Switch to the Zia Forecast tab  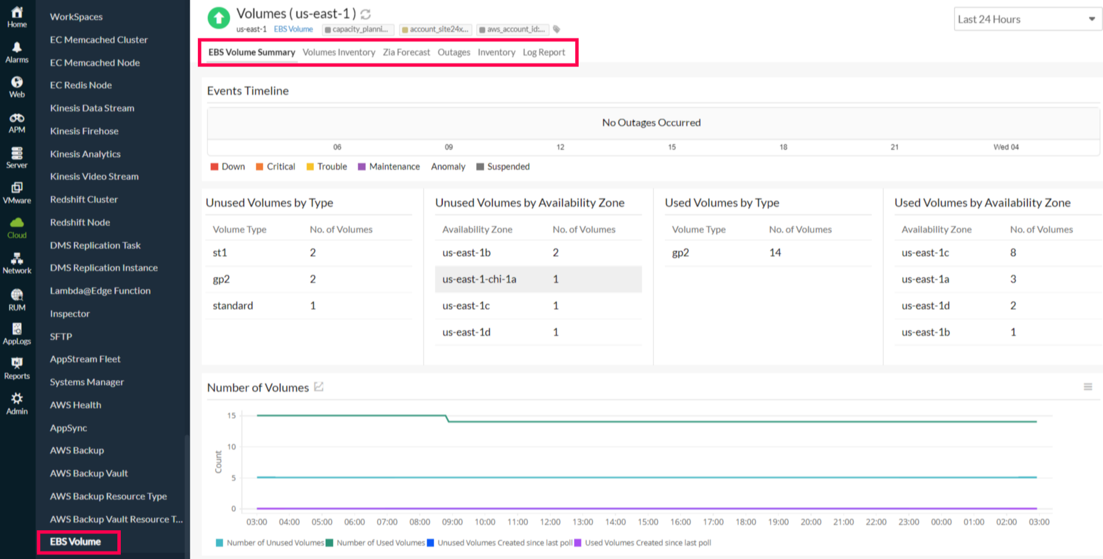pos(407,52)
